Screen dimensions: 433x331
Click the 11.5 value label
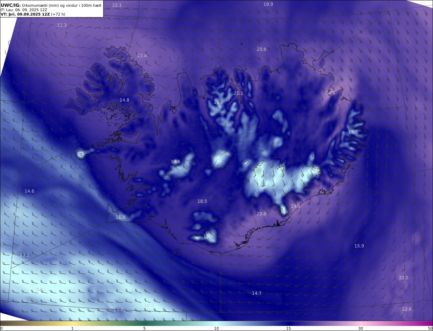tap(353, 132)
